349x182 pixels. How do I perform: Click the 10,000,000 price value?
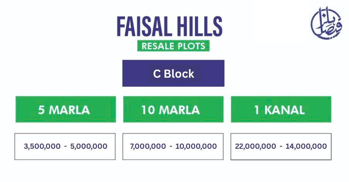pyautogui.click(x=196, y=146)
